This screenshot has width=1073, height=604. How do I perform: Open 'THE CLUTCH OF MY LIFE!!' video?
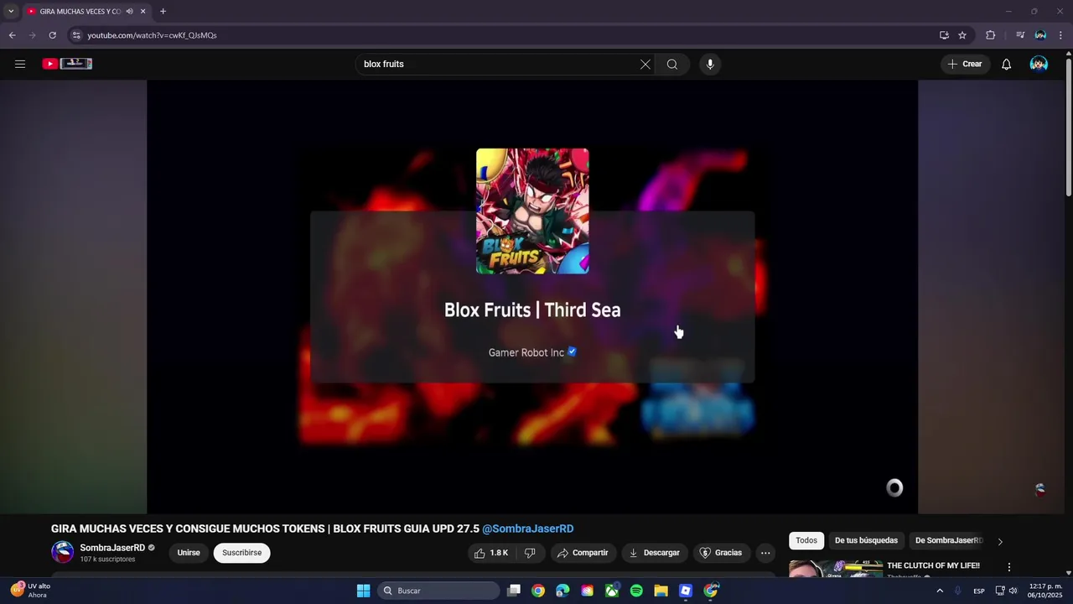point(933,566)
